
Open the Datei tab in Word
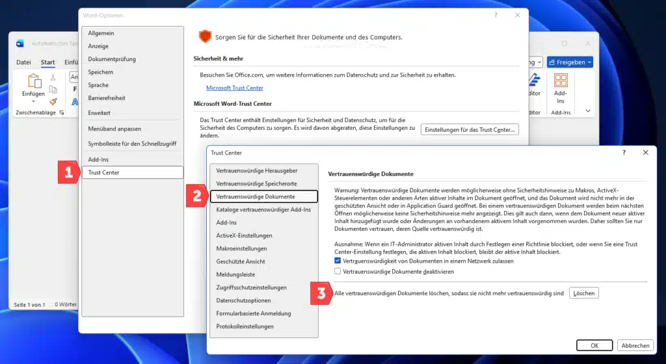pos(23,62)
